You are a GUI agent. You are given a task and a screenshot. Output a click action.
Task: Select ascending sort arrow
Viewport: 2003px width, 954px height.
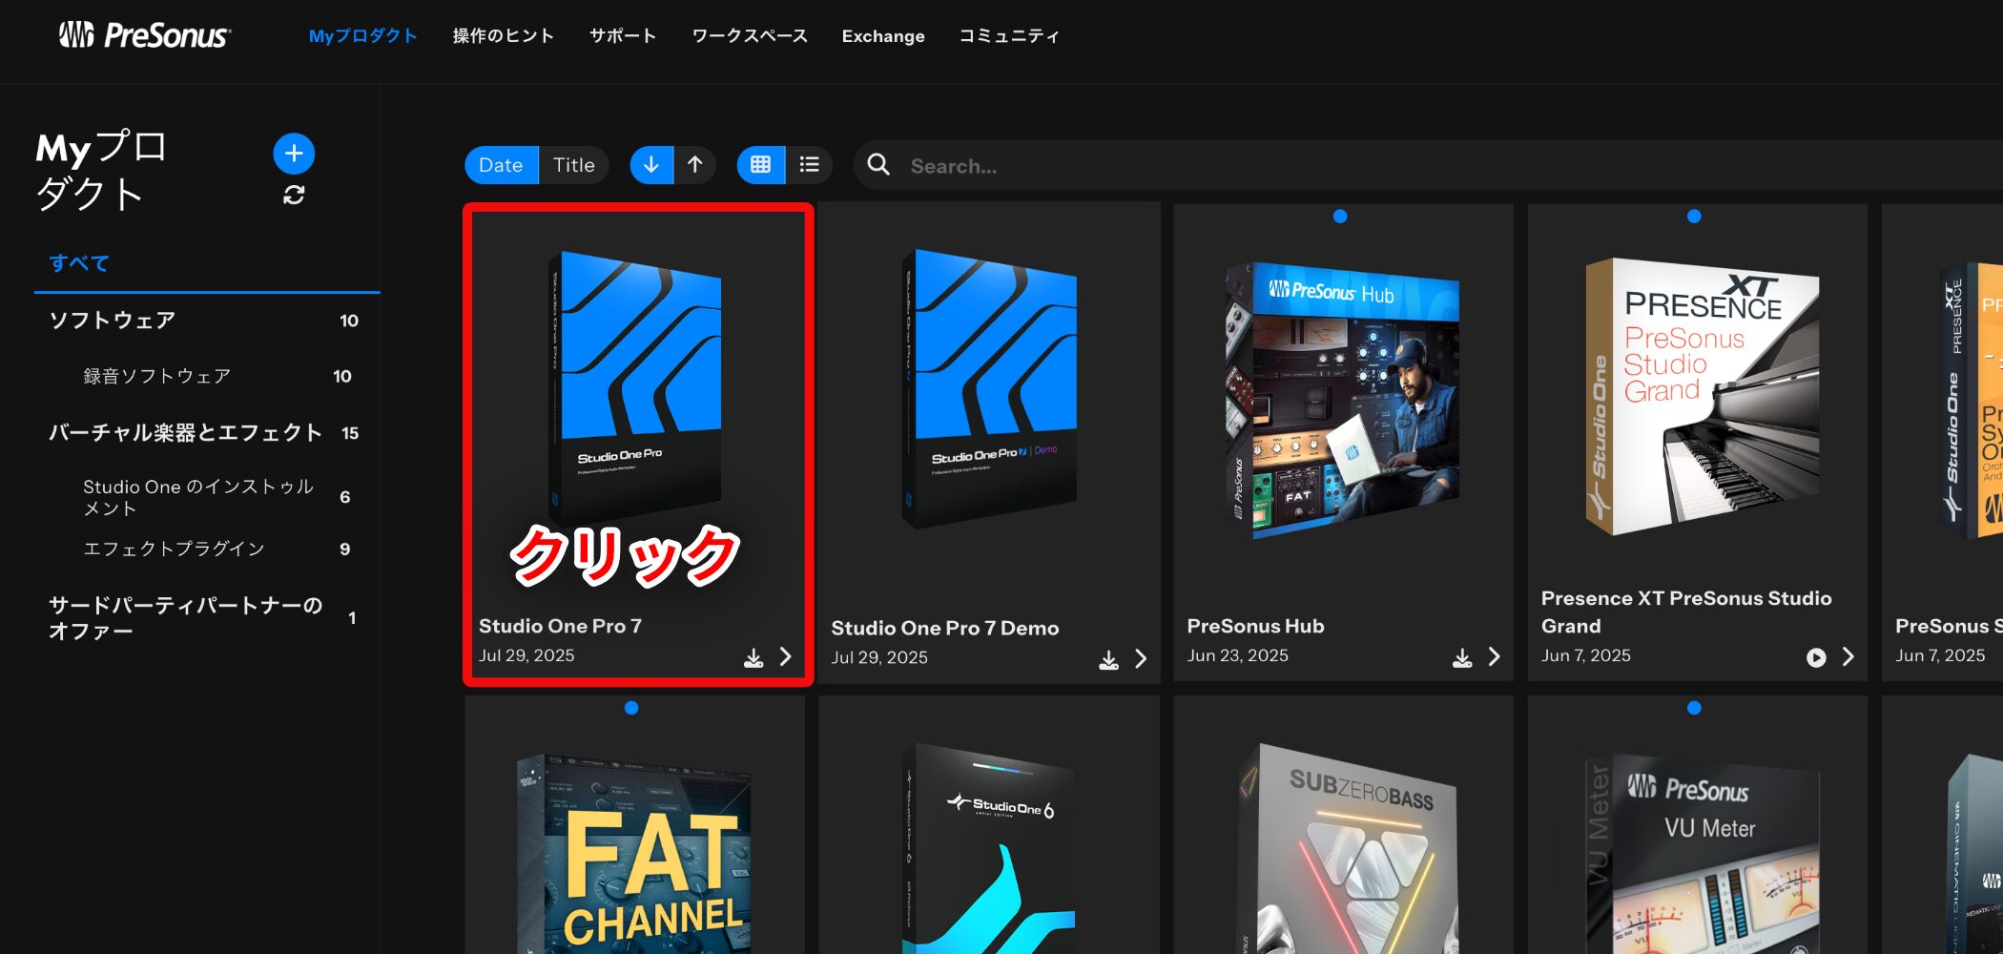pyautogui.click(x=695, y=165)
